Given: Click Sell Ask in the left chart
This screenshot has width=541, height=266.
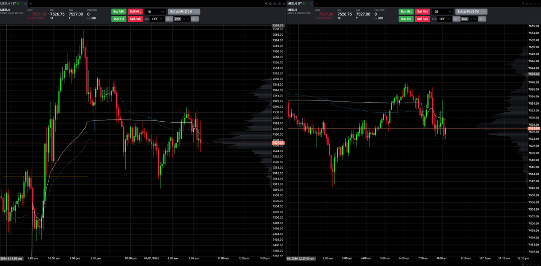Looking at the screenshot, I should click(135, 19).
